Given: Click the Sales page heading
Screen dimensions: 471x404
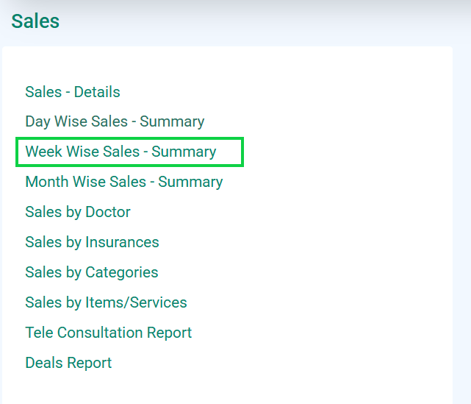Looking at the screenshot, I should pyautogui.click(x=35, y=21).
